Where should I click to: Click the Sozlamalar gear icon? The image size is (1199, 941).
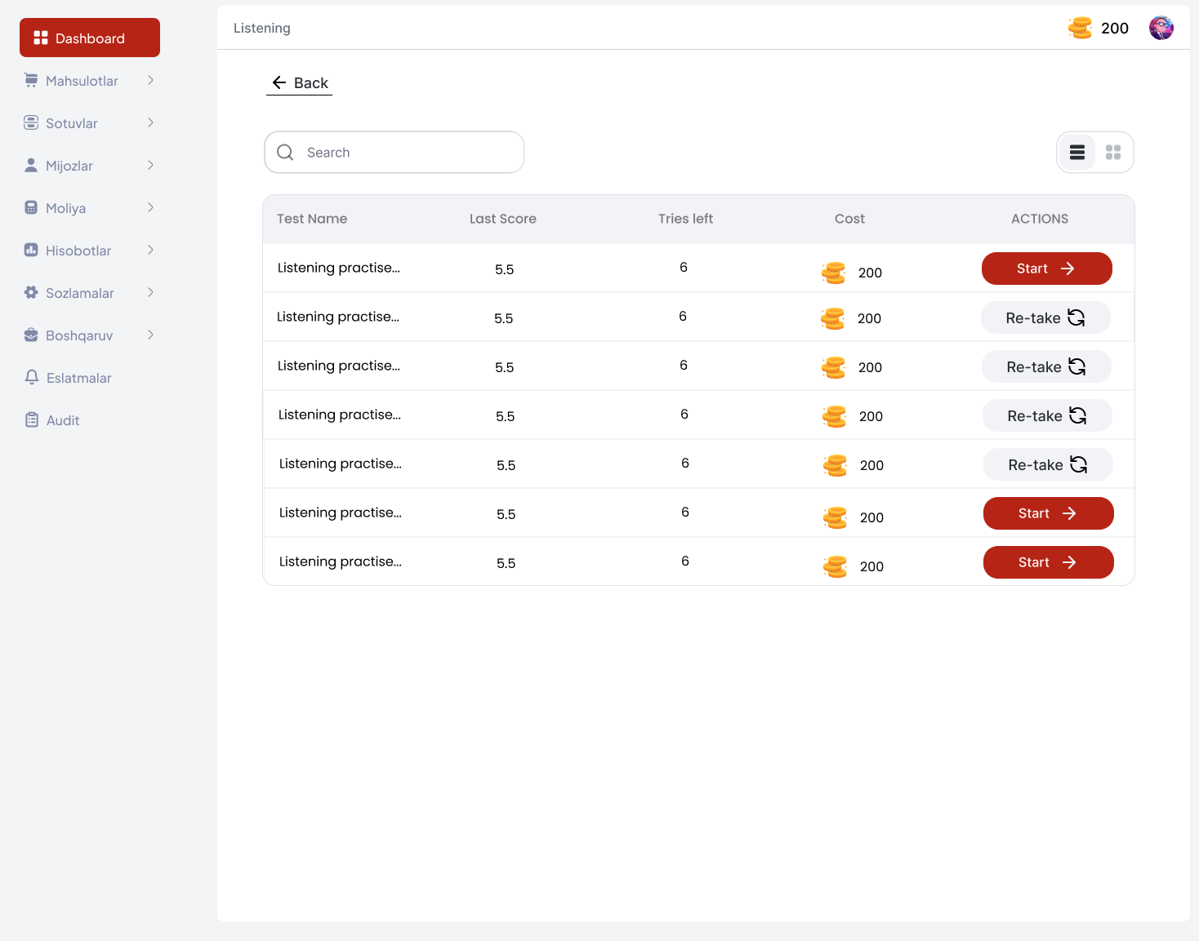tap(31, 292)
